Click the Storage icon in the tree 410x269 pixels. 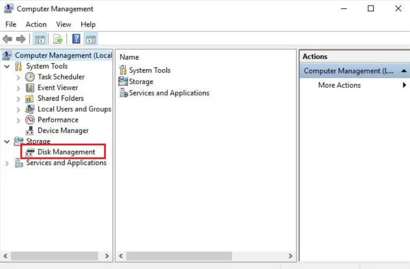pos(18,141)
